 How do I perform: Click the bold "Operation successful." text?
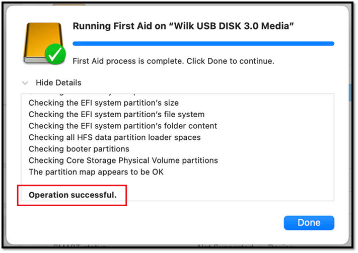(x=73, y=195)
